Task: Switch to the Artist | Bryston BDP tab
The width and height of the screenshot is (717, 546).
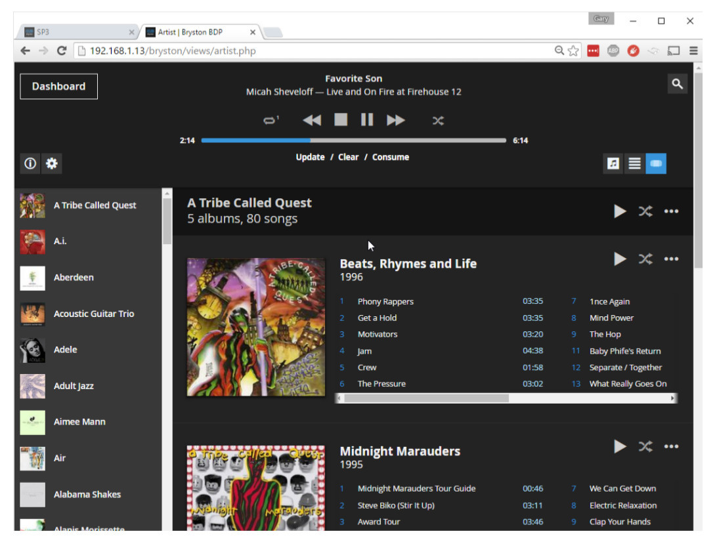Action: (200, 32)
